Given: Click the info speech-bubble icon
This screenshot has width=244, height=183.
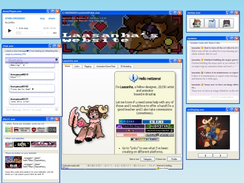Looking at the screenshot, I should coord(133,78).
